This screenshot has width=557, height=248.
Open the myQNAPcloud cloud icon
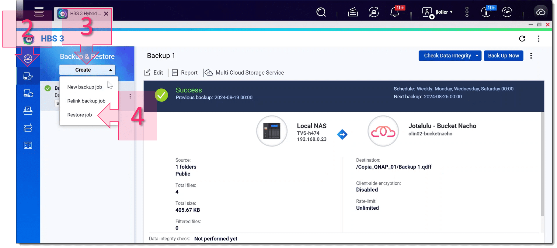[541, 12]
